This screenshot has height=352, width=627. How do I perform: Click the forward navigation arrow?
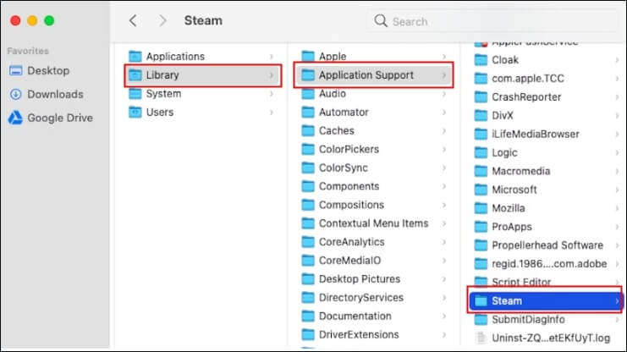point(162,20)
